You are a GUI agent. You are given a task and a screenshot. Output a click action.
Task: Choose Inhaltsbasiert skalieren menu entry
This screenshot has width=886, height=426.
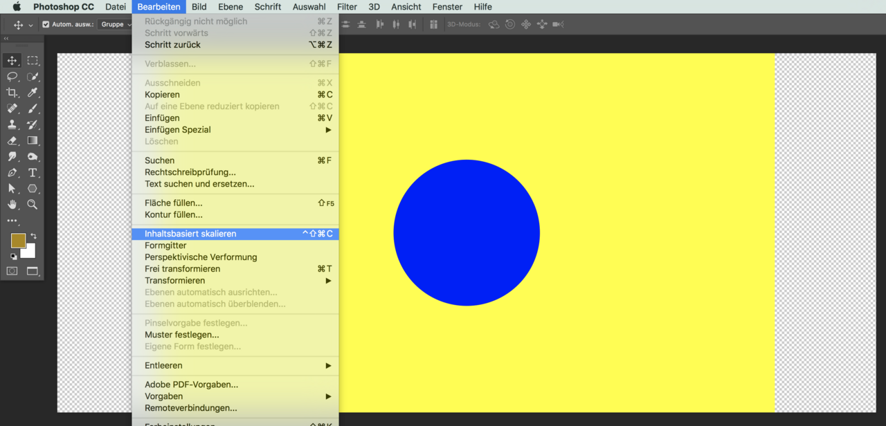[235, 234]
